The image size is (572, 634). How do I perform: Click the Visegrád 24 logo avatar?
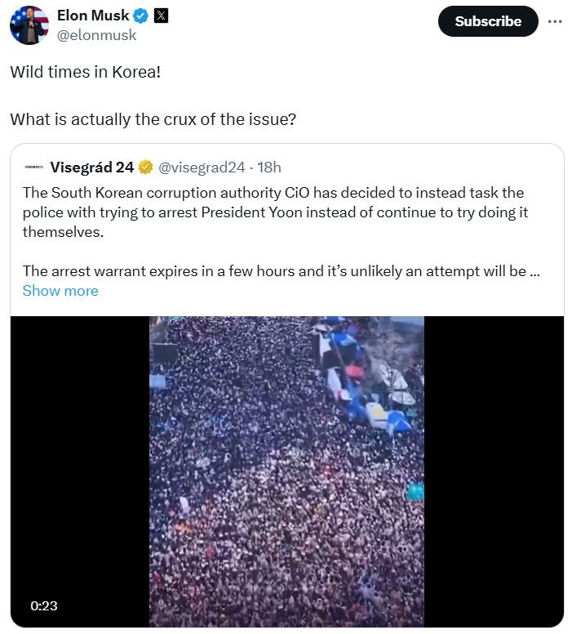coord(33,167)
